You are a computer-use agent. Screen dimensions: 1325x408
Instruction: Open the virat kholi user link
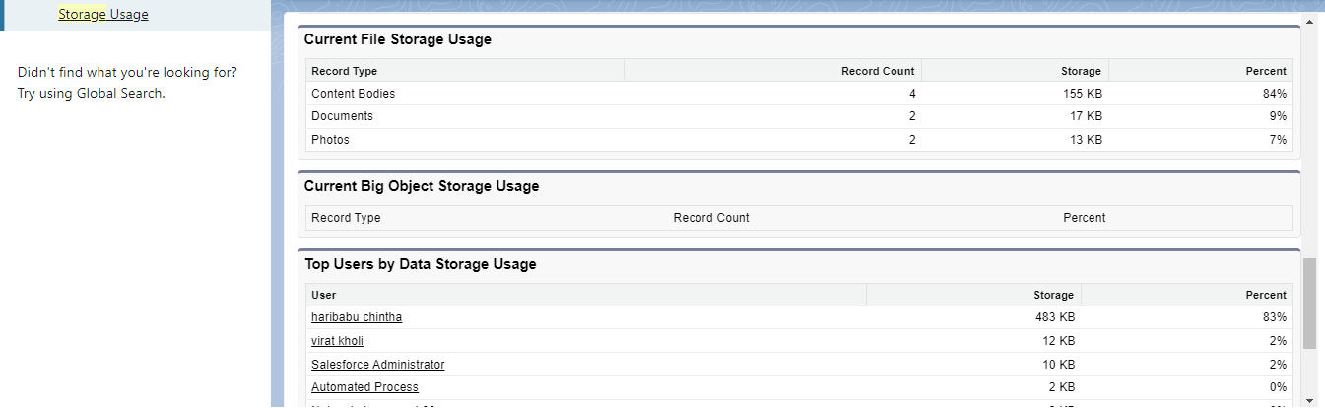pyautogui.click(x=337, y=341)
